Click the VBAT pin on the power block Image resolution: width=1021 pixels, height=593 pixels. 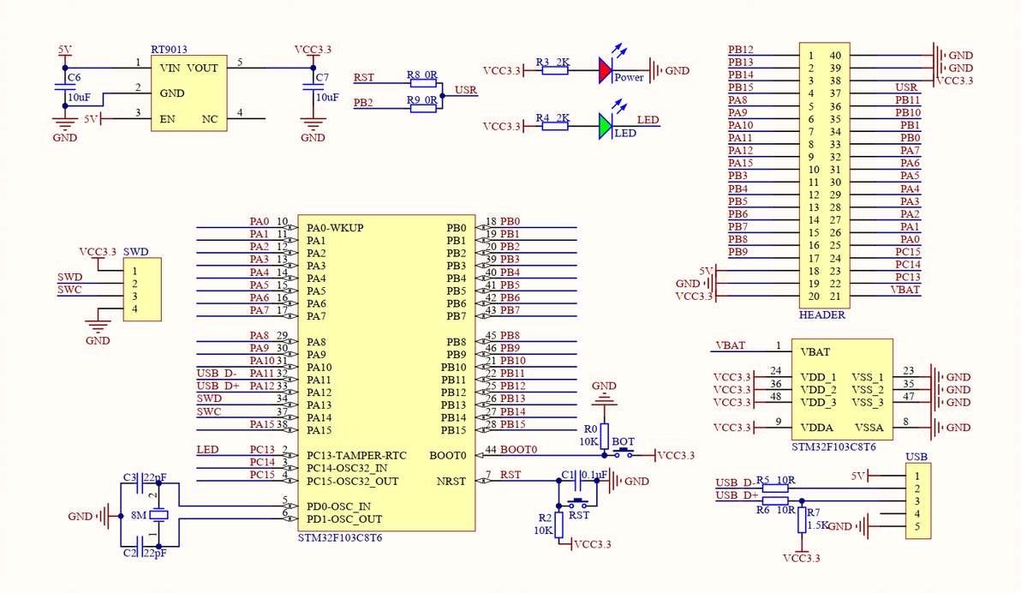click(x=815, y=352)
